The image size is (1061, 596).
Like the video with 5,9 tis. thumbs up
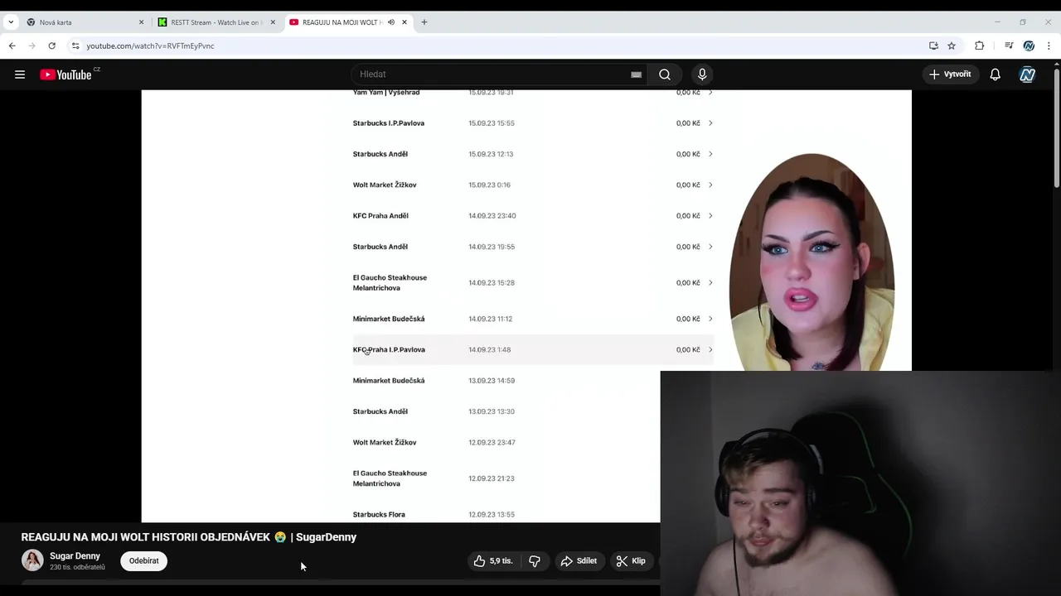[493, 560]
